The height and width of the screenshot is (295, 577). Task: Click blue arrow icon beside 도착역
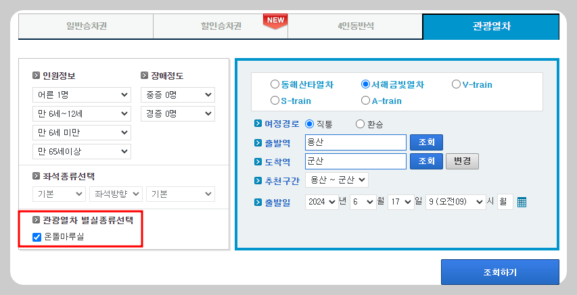pos(258,161)
